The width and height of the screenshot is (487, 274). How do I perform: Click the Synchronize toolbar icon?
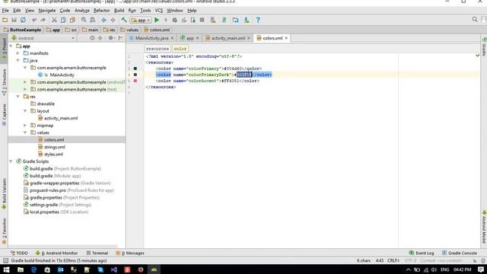coord(23,21)
